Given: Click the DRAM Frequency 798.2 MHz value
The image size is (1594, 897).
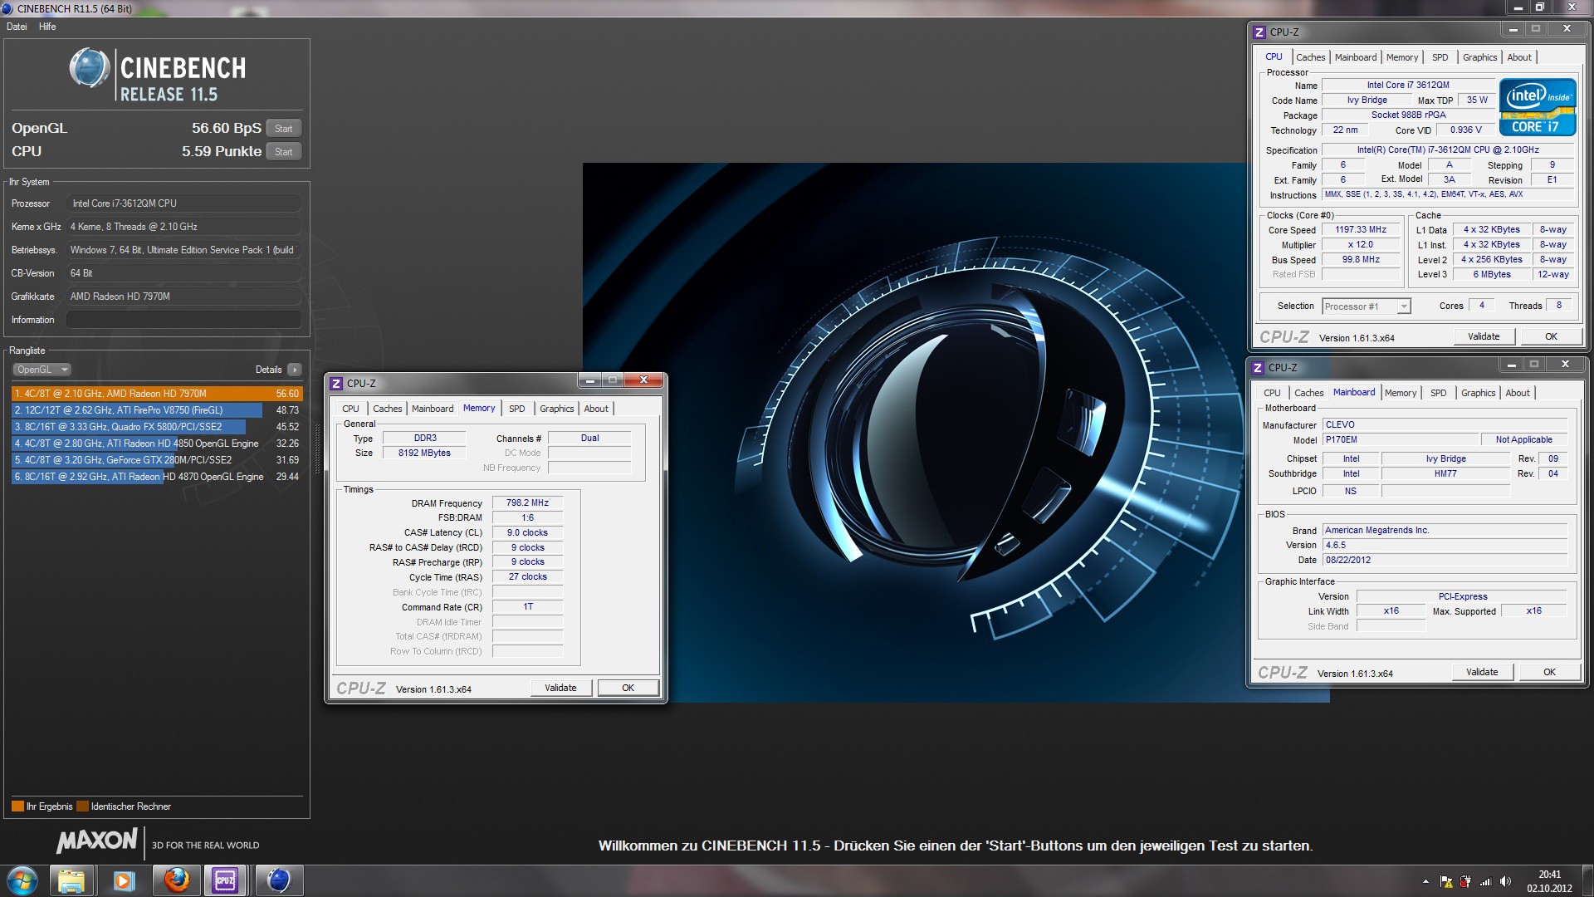Looking at the screenshot, I should tap(527, 502).
